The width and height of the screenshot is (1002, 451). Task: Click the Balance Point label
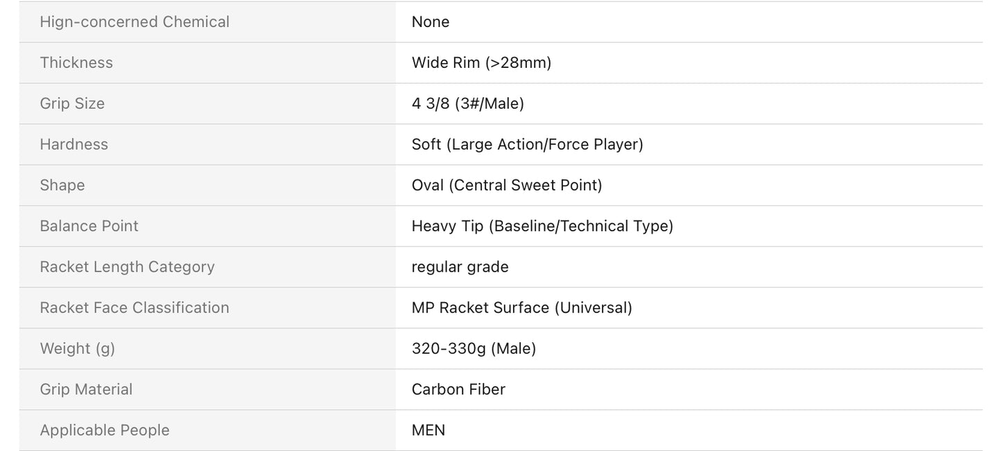pos(89,226)
